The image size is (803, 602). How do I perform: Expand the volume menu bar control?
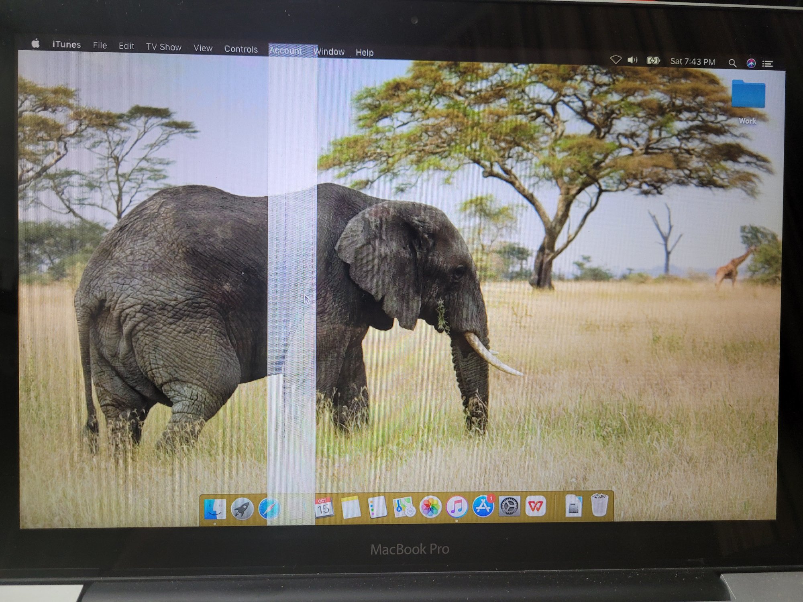633,60
